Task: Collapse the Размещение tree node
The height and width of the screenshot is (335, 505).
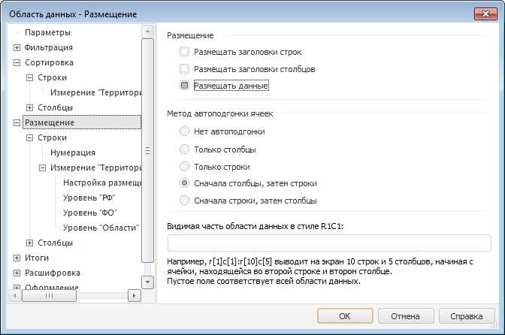Action: coord(17,122)
